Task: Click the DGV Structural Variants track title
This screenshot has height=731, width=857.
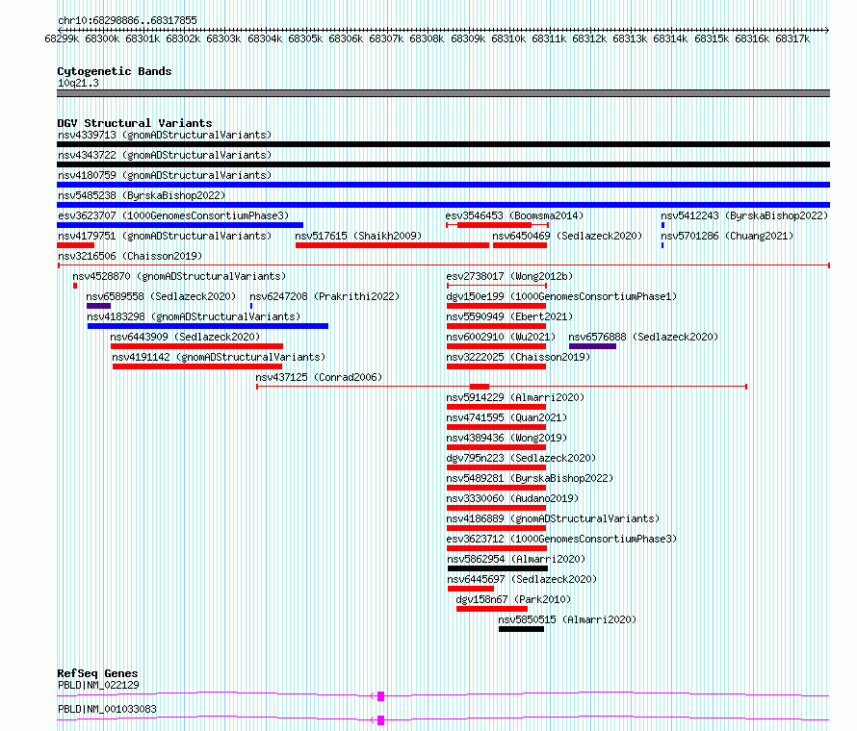Action: coord(135,123)
